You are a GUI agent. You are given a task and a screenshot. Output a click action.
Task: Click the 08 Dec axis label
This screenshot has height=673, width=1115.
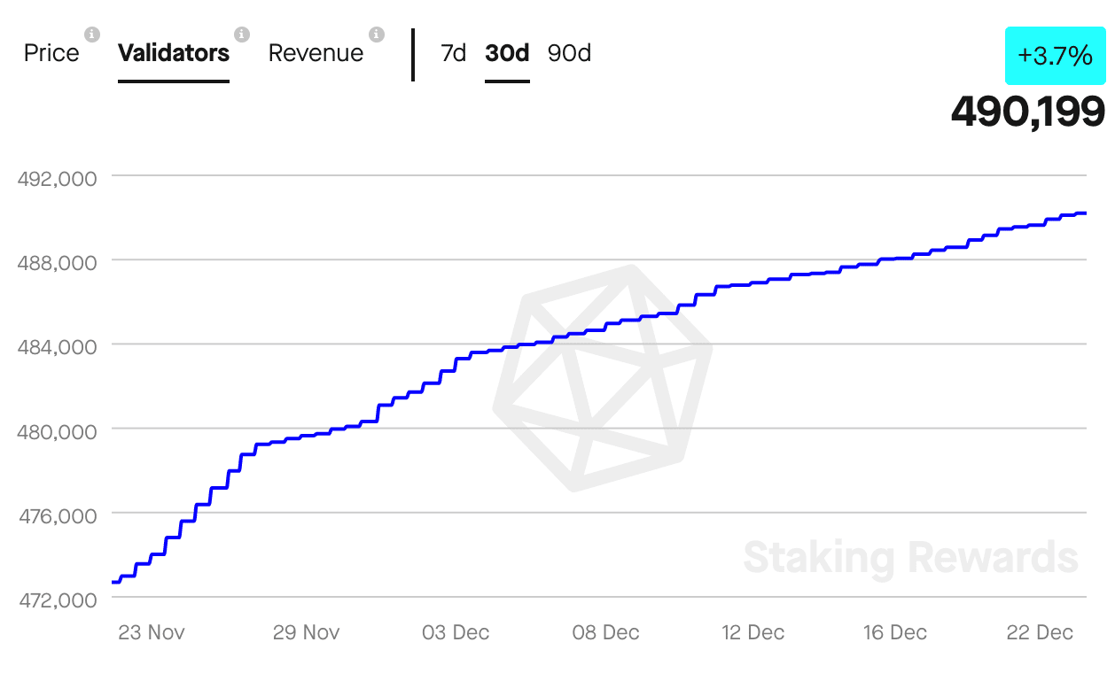click(606, 632)
